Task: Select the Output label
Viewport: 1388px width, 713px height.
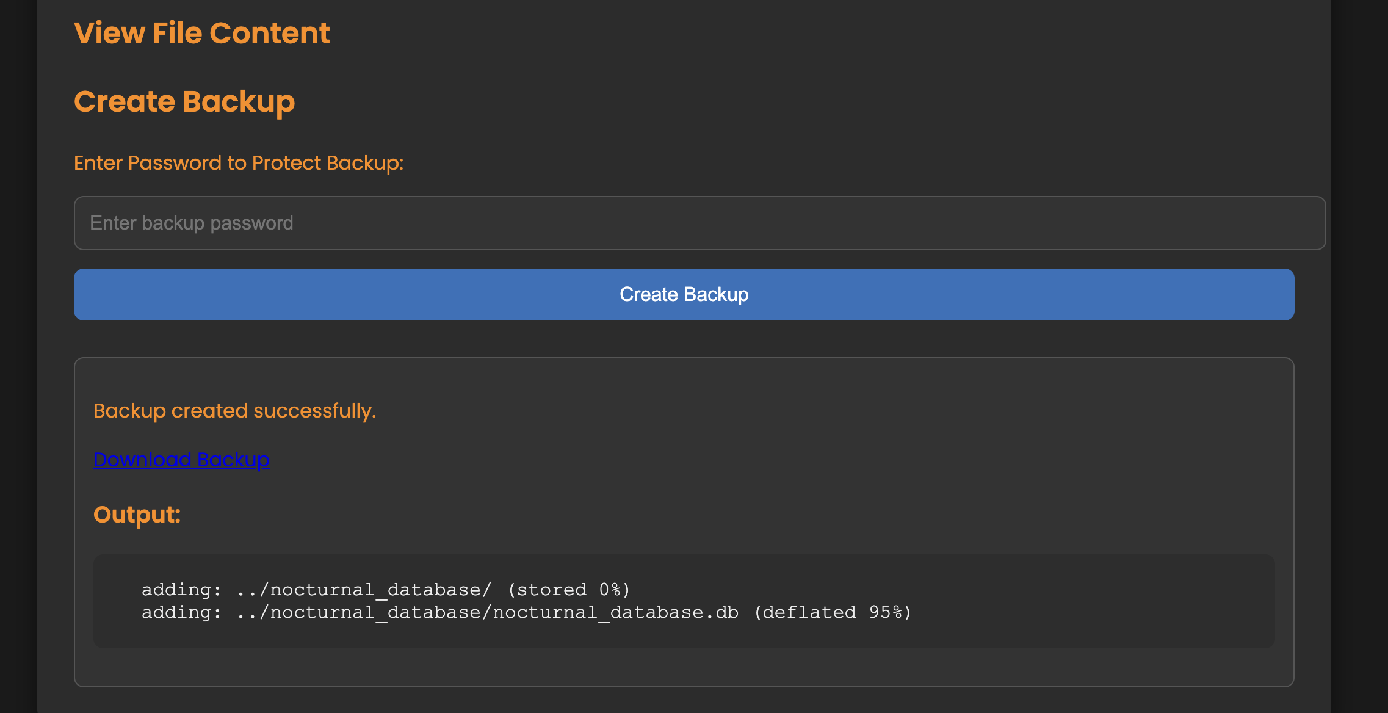Action: tap(137, 514)
